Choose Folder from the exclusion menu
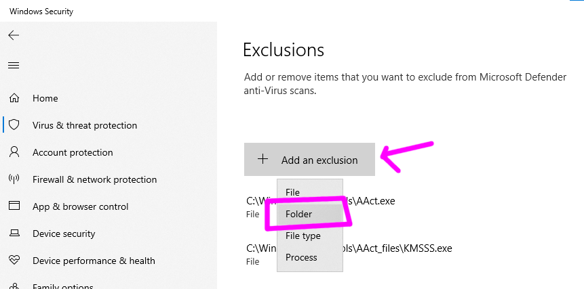This screenshot has height=289, width=584. coord(298,214)
